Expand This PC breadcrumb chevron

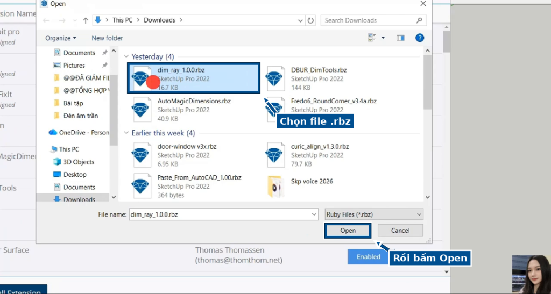[x=138, y=20]
